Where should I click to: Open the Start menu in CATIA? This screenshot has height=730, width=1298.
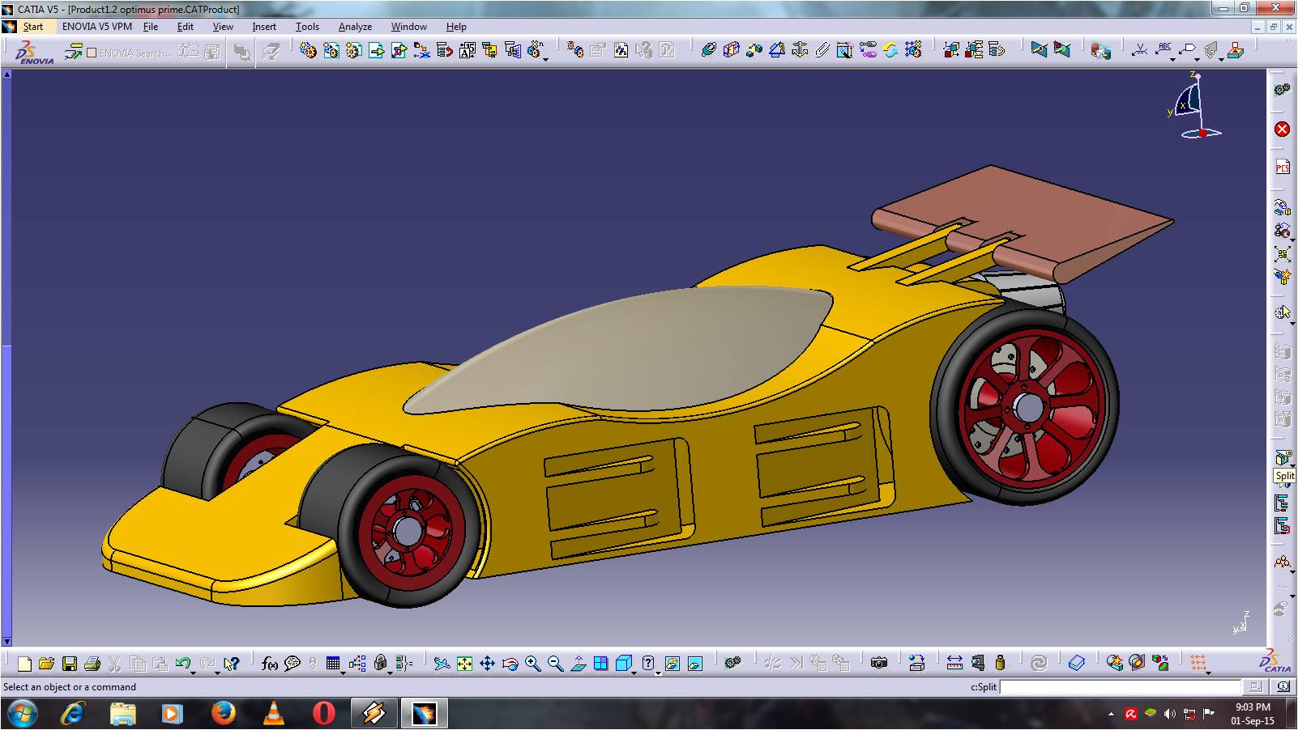[x=32, y=26]
